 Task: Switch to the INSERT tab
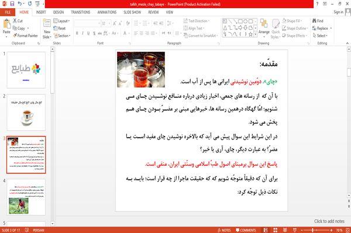[x=41, y=12]
